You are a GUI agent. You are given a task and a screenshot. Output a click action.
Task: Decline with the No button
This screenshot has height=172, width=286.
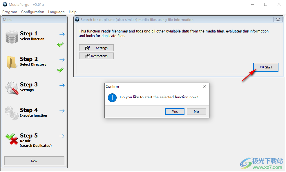pos(196,112)
